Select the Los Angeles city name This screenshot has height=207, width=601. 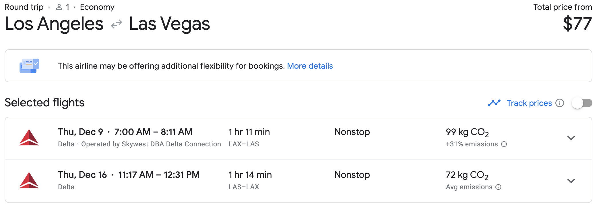[x=54, y=24]
